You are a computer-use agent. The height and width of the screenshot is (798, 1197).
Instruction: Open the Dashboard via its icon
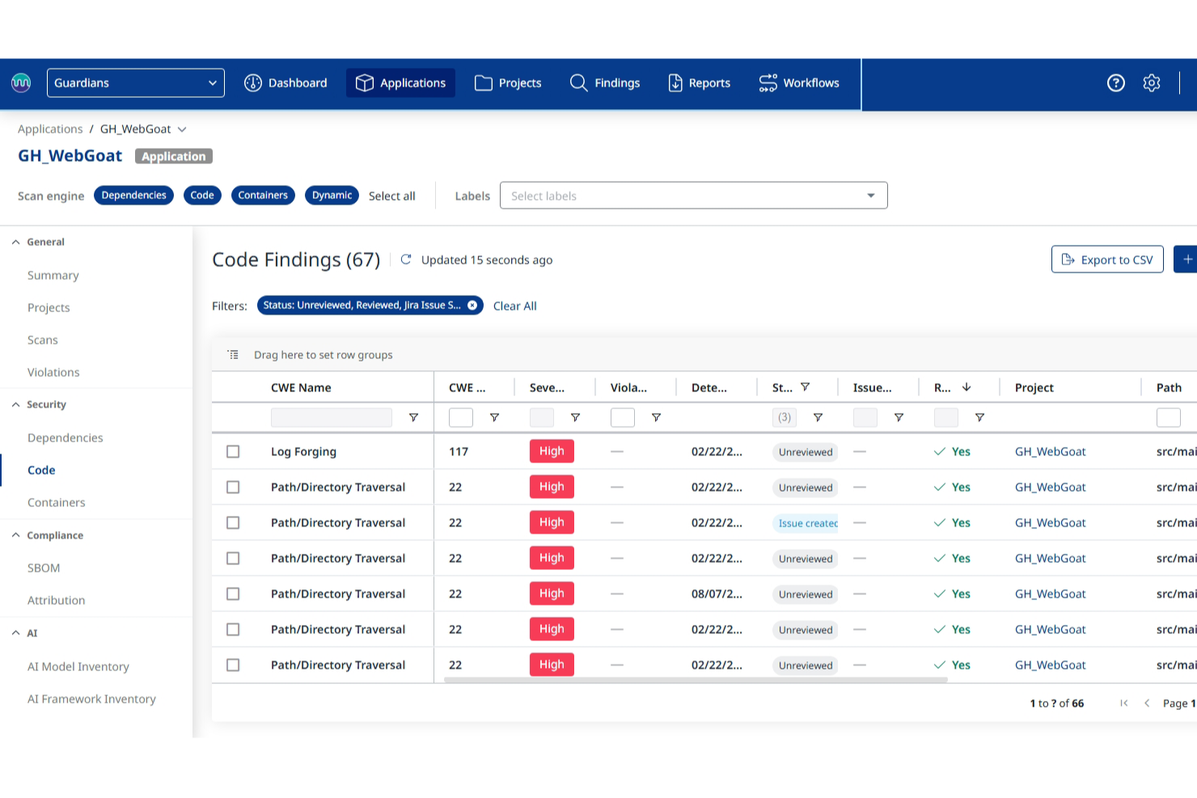253,82
